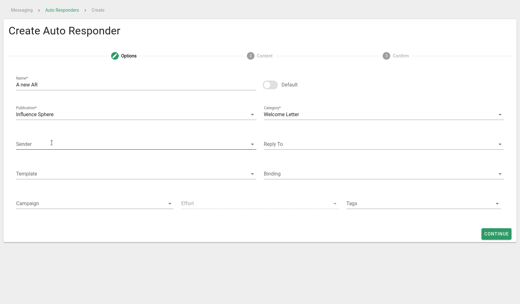
Task: Click the Name input field
Action: click(x=136, y=85)
